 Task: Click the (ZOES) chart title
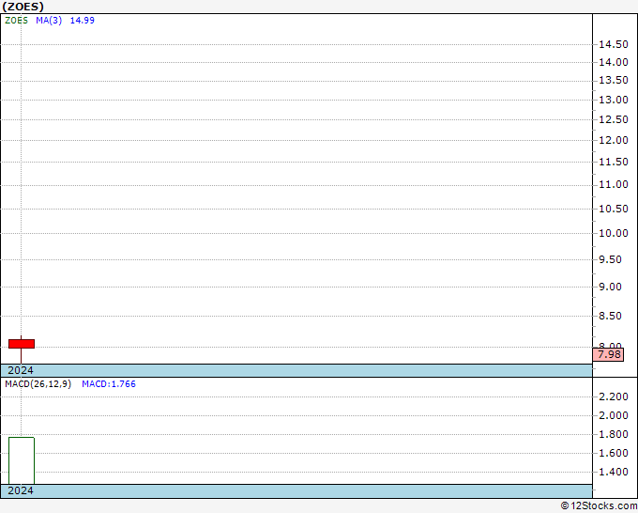tap(23, 7)
